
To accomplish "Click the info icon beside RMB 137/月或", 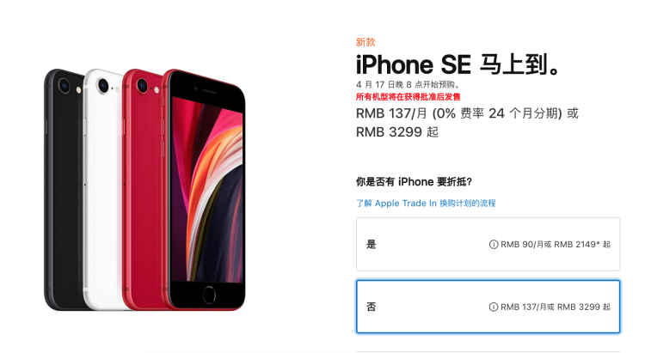I will [494, 307].
